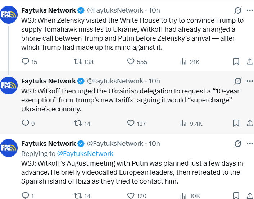254x199 pixels.
Task: Like the tweet with 555 likes
Action: [x=131, y=61]
